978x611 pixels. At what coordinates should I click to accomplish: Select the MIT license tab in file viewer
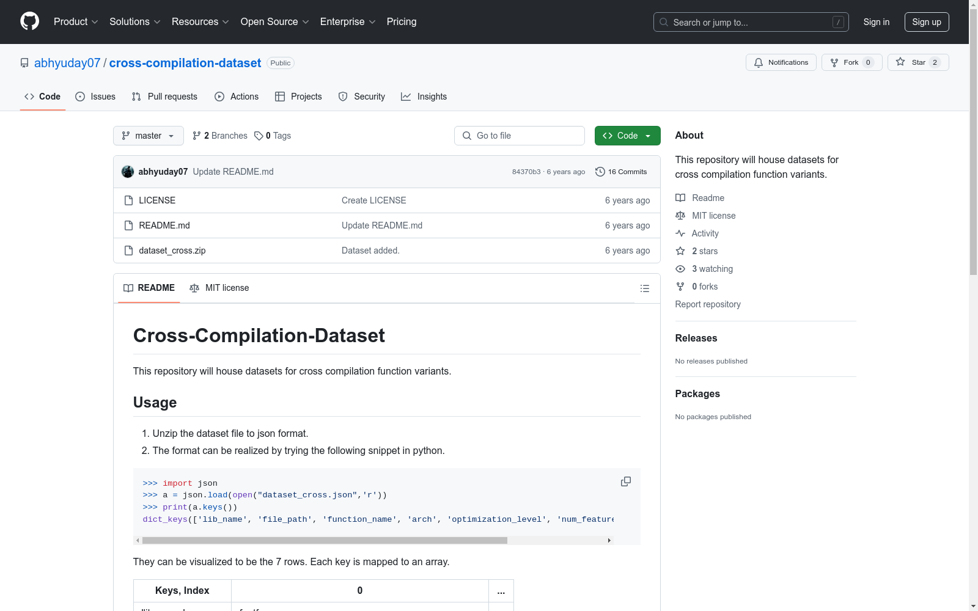pos(219,288)
